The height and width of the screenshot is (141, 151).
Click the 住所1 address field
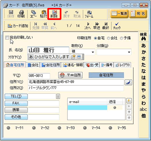click(x=76, y=82)
